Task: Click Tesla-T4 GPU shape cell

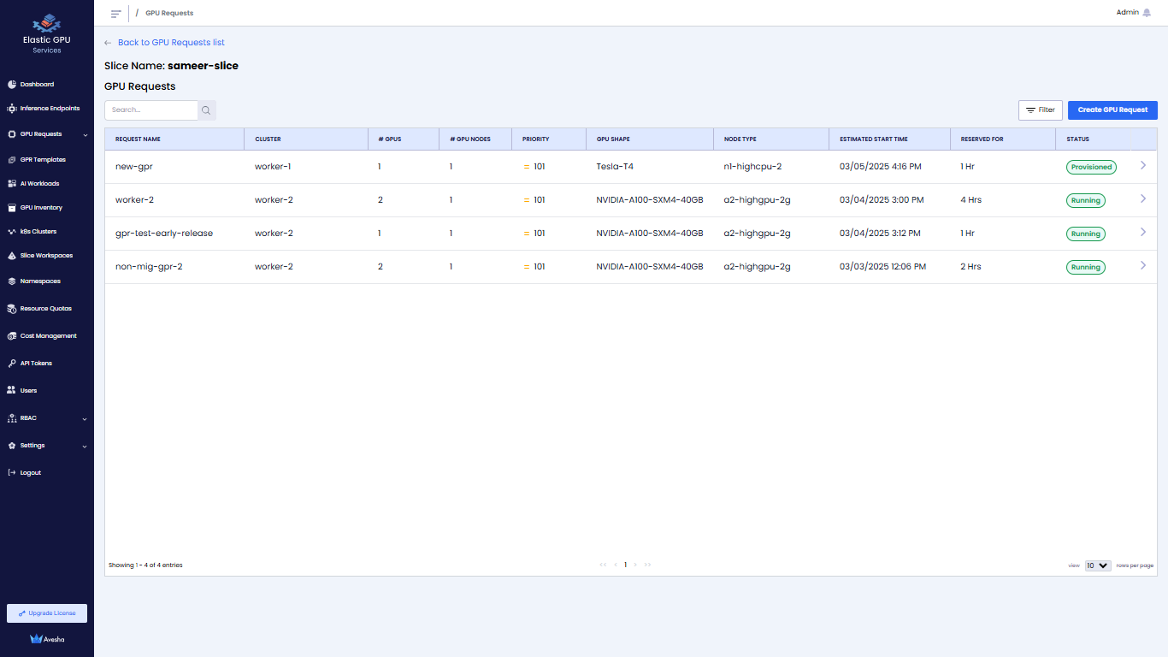Action: (615, 167)
